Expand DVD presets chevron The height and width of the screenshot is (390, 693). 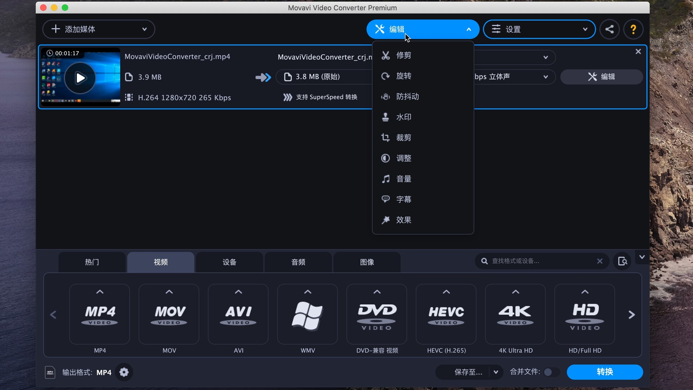(377, 292)
